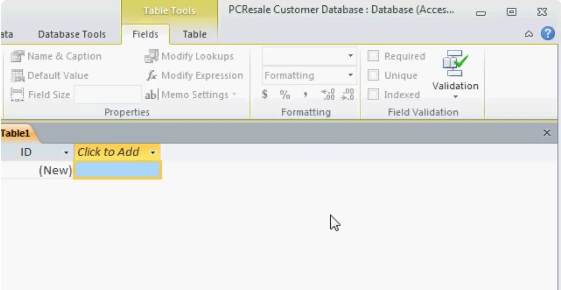
Task: Click the Modify Expression fx icon
Action: [152, 76]
